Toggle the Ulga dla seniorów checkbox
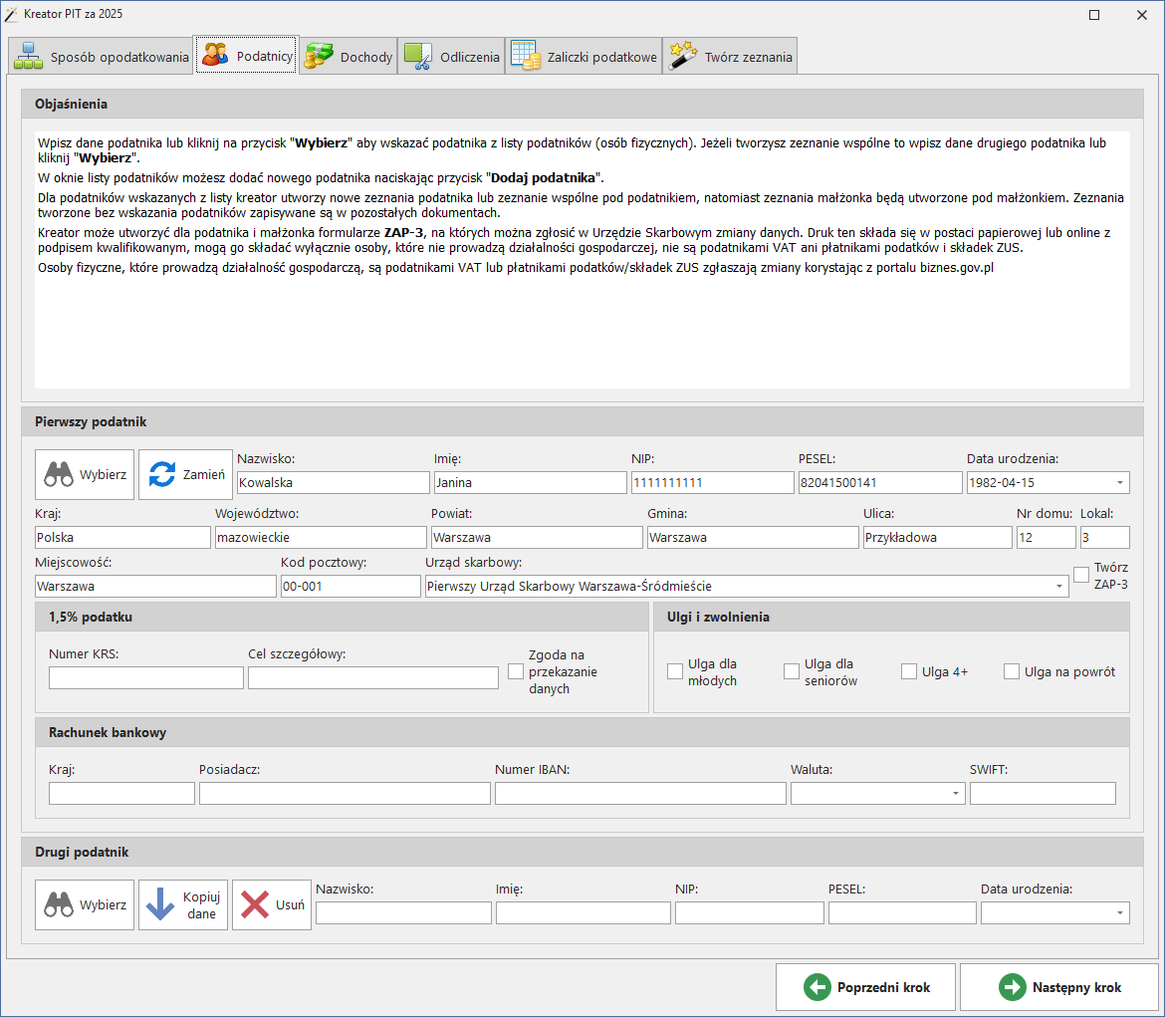Viewport: 1165px width, 1017px height. pyautogui.click(x=792, y=671)
